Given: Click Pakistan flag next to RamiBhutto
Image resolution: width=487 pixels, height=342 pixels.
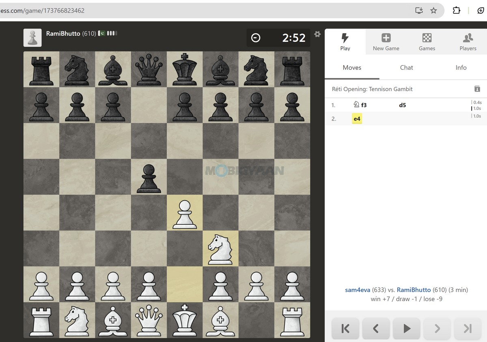Looking at the screenshot, I should 102,33.
